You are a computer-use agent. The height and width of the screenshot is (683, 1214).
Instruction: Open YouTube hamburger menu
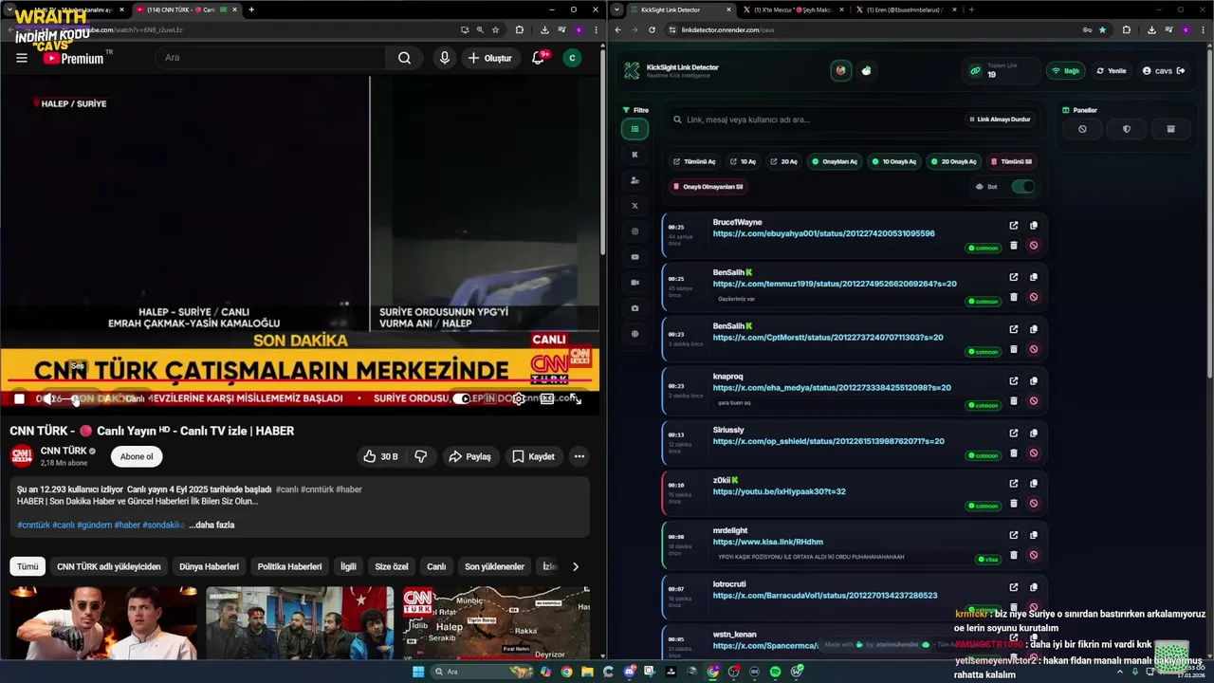pyautogui.click(x=22, y=58)
